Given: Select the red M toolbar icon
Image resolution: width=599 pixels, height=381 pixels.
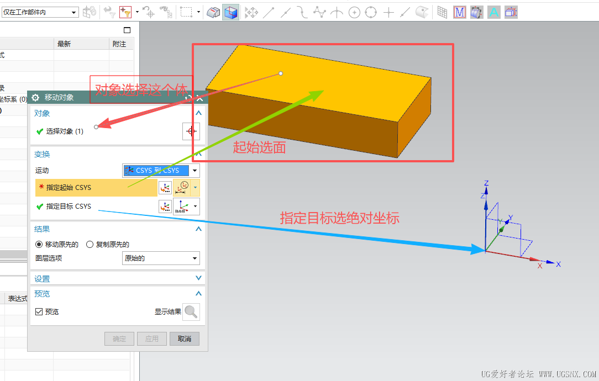Looking at the screenshot, I should [x=459, y=12].
